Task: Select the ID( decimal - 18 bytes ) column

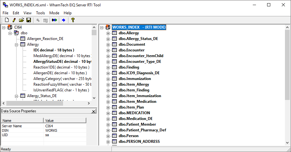Action: (54, 50)
